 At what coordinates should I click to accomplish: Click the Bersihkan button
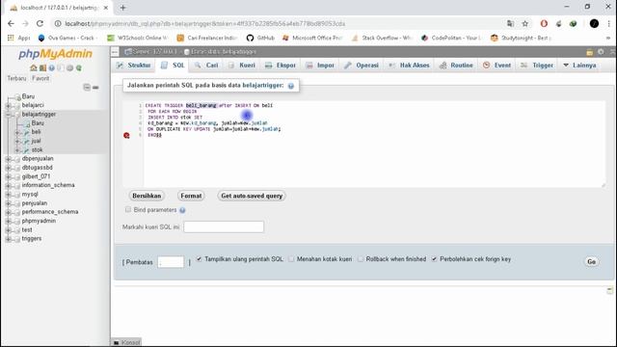[147, 196]
